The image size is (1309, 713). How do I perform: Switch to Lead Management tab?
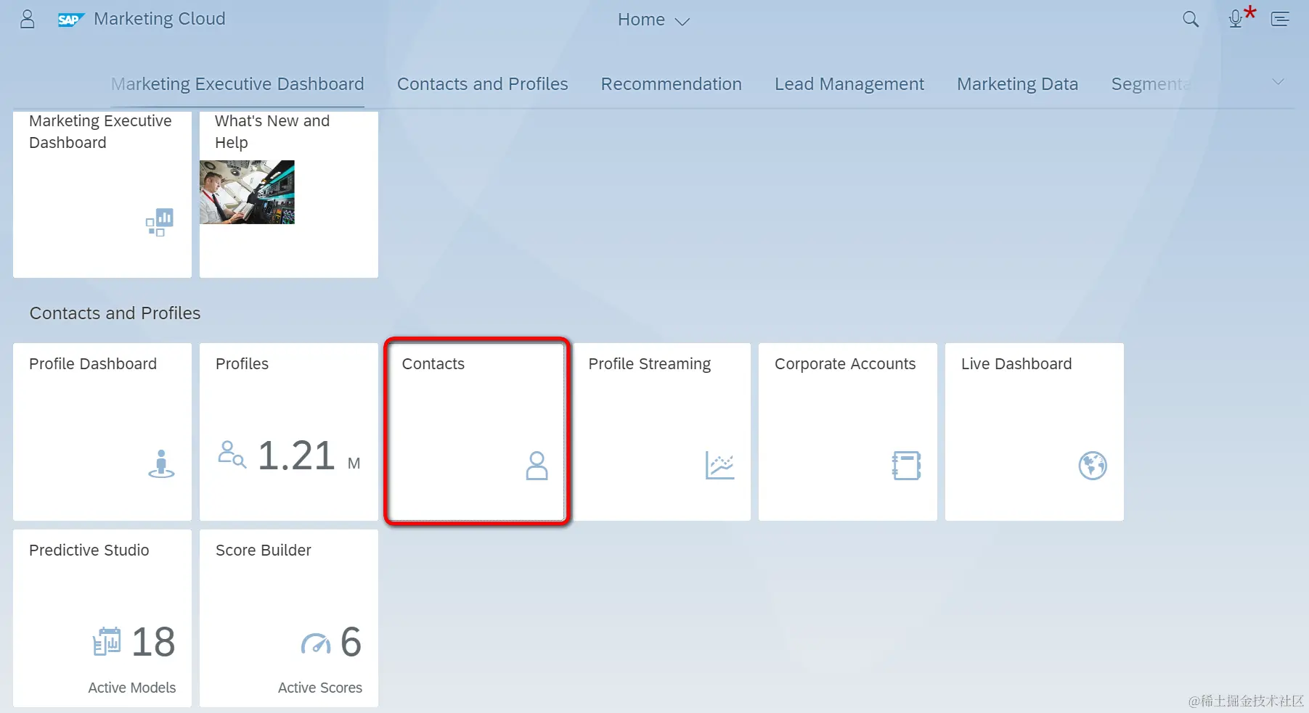pyautogui.click(x=849, y=84)
